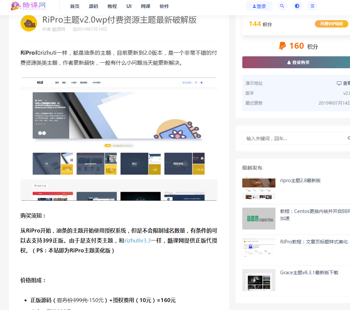The image size is (350, 310).
Task: Click the 144 积分 VIP price text
Action: [x=260, y=24]
